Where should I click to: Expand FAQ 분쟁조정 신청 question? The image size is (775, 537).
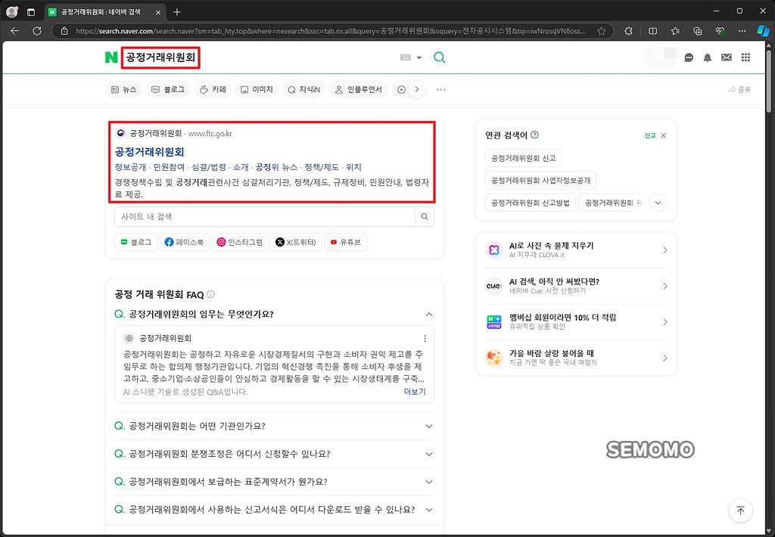[429, 454]
